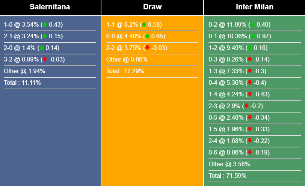Click the green arrow beside 0-2 score

pyautogui.click(x=253, y=25)
